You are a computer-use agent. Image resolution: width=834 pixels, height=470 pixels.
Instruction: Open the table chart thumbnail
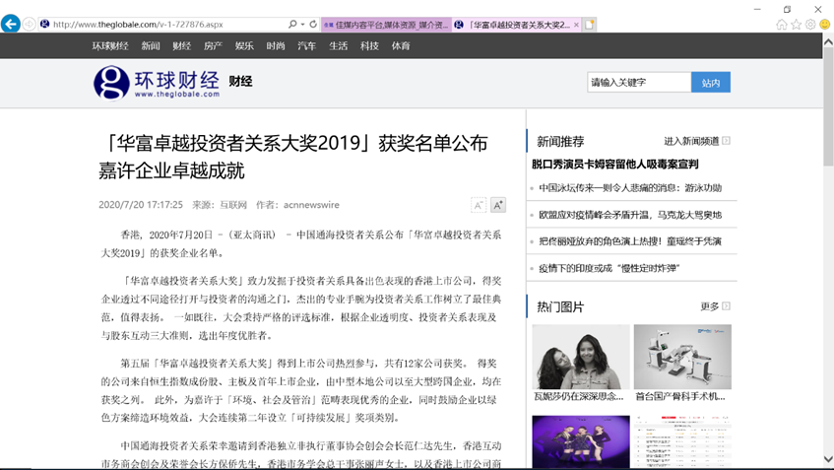682,441
